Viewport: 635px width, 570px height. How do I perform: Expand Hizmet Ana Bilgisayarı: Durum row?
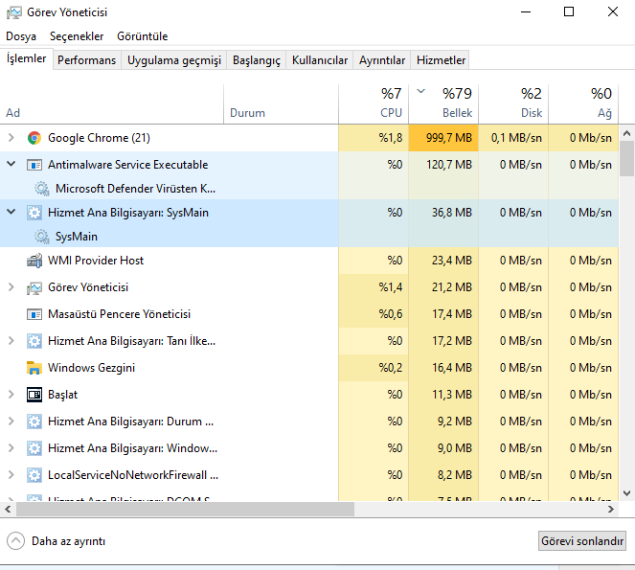tap(11, 422)
